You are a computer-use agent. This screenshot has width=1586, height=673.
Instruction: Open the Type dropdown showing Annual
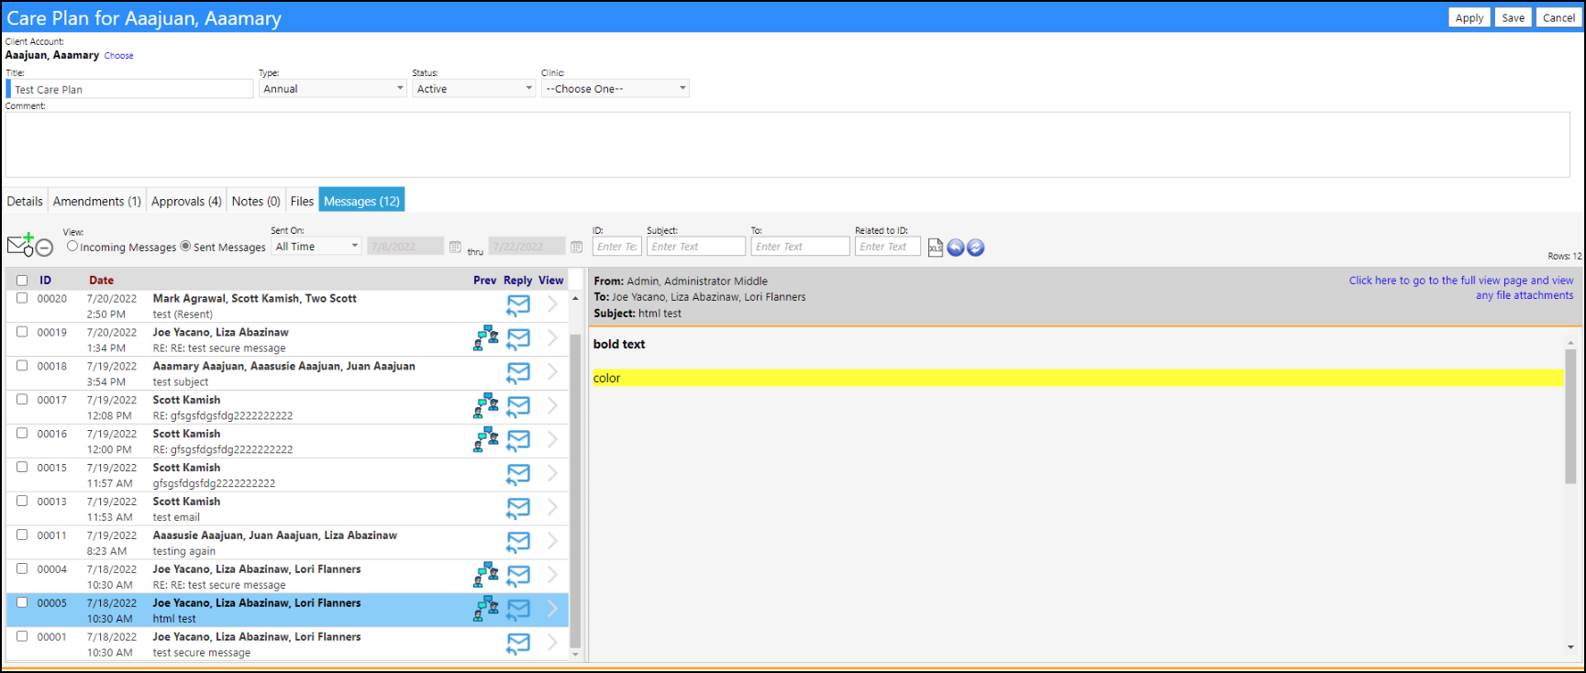[333, 89]
